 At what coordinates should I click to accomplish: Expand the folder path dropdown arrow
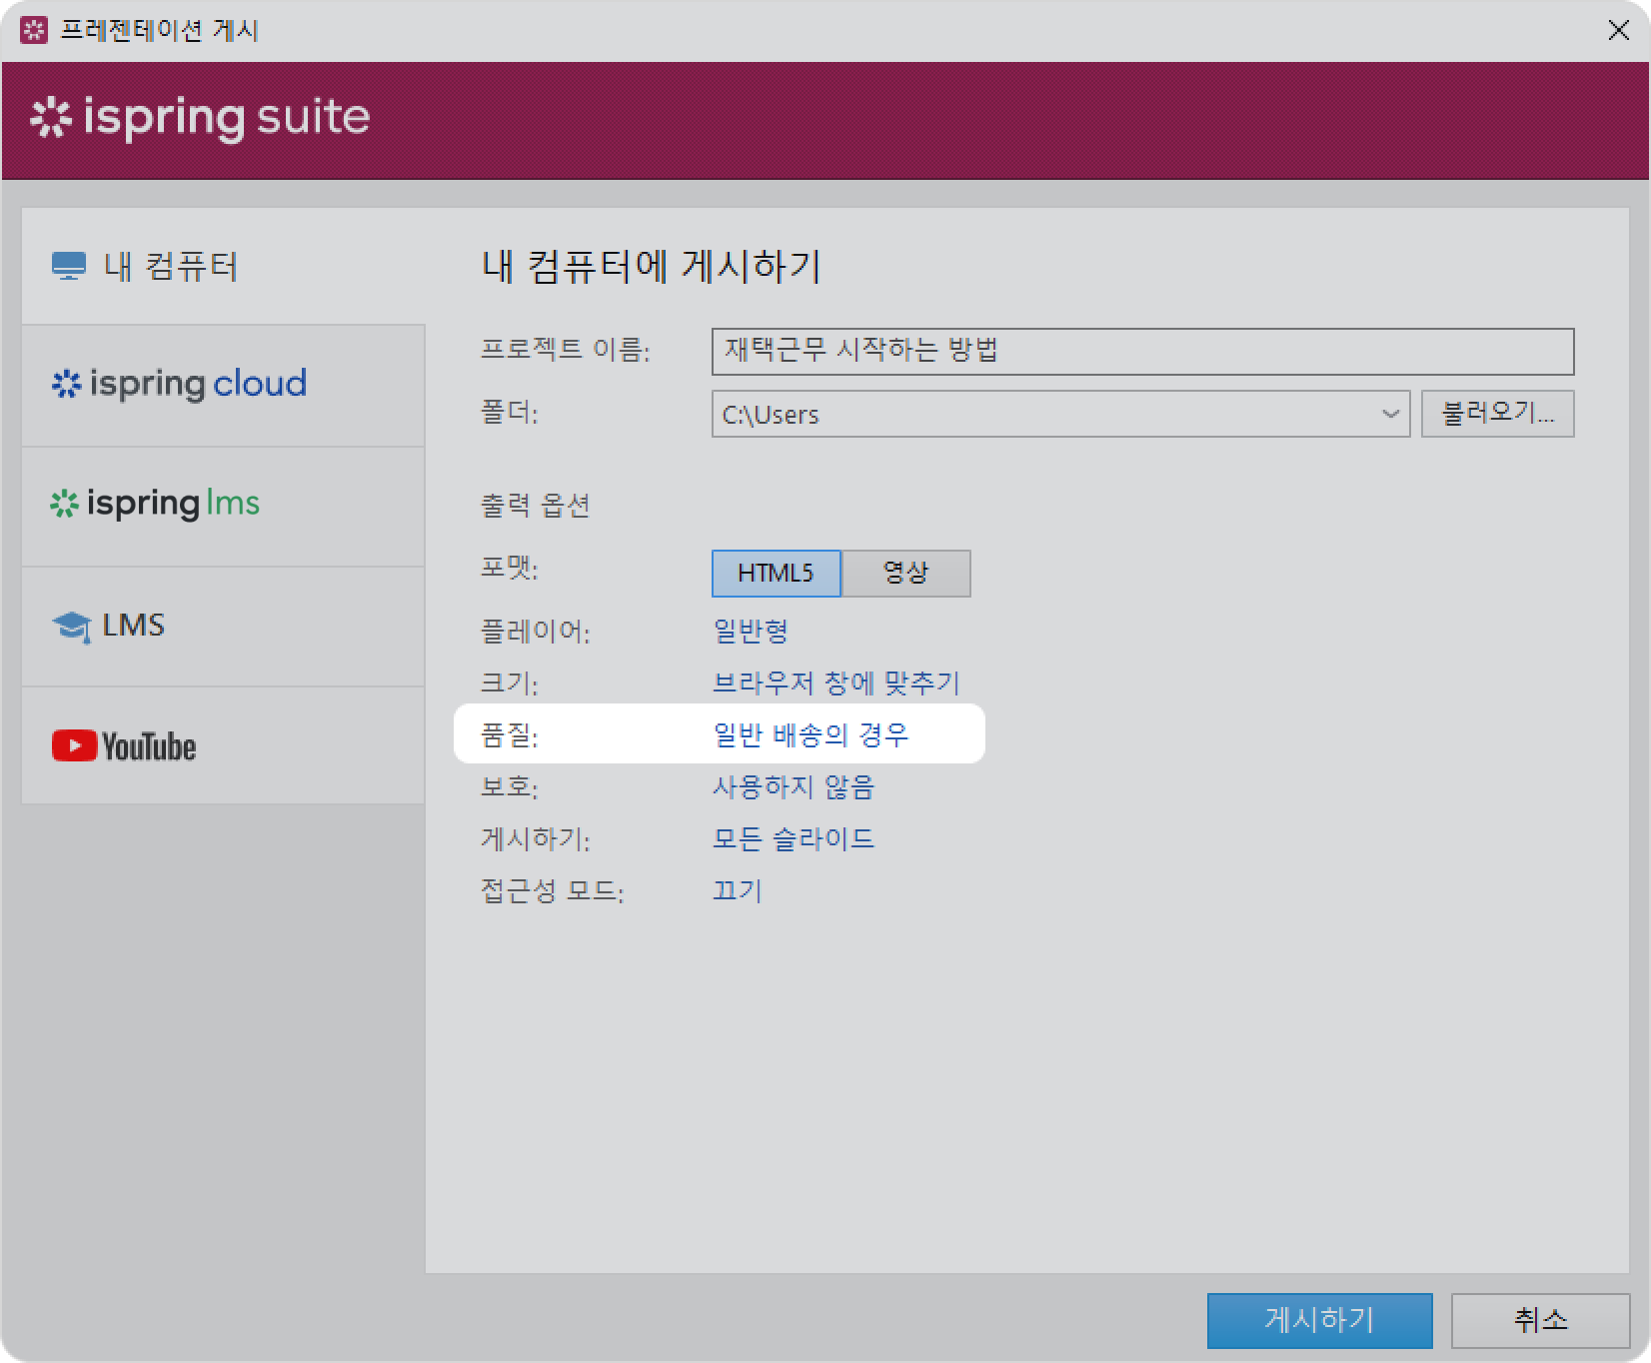pos(1389,414)
